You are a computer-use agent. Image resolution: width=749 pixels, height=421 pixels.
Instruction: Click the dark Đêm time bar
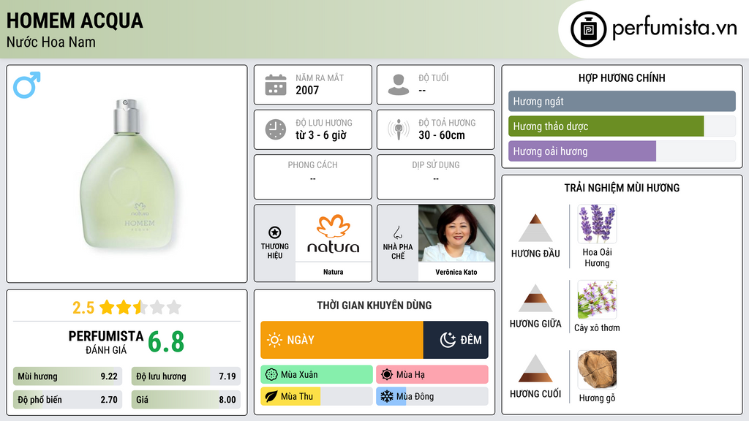456,340
